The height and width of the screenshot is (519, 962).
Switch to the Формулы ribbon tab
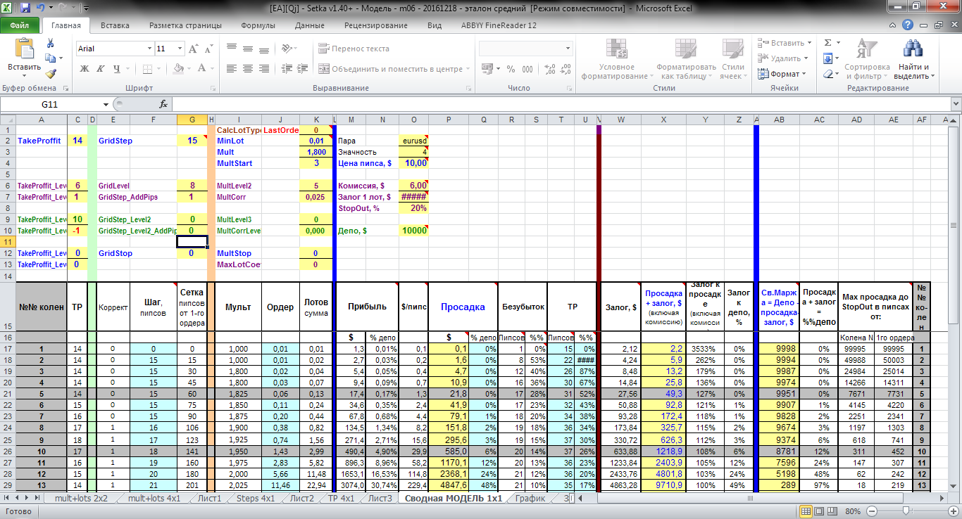pyautogui.click(x=258, y=25)
